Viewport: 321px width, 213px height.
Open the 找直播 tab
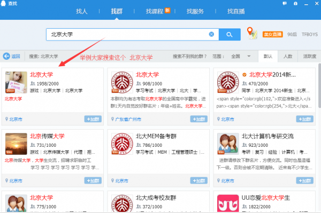tap(236, 11)
